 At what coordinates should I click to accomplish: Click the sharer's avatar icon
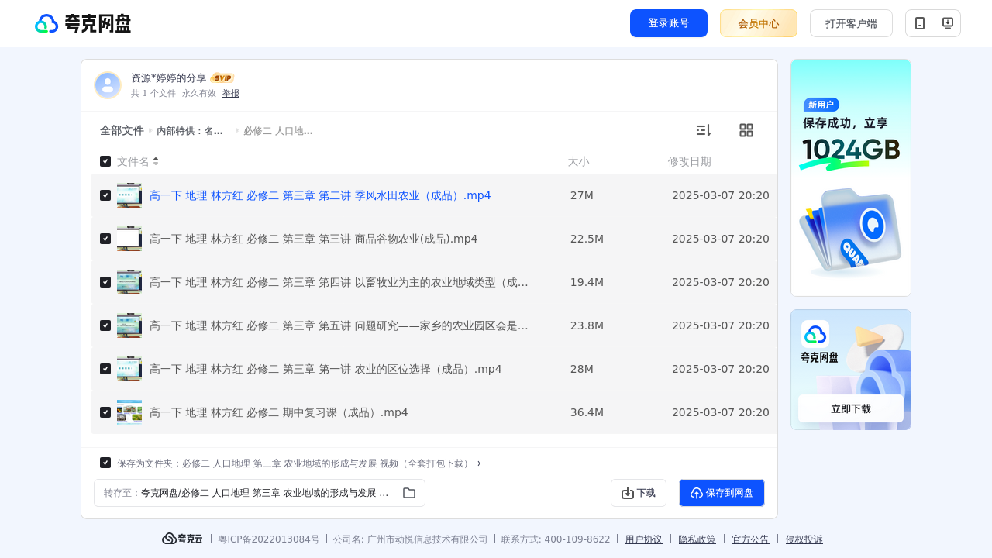(108, 85)
